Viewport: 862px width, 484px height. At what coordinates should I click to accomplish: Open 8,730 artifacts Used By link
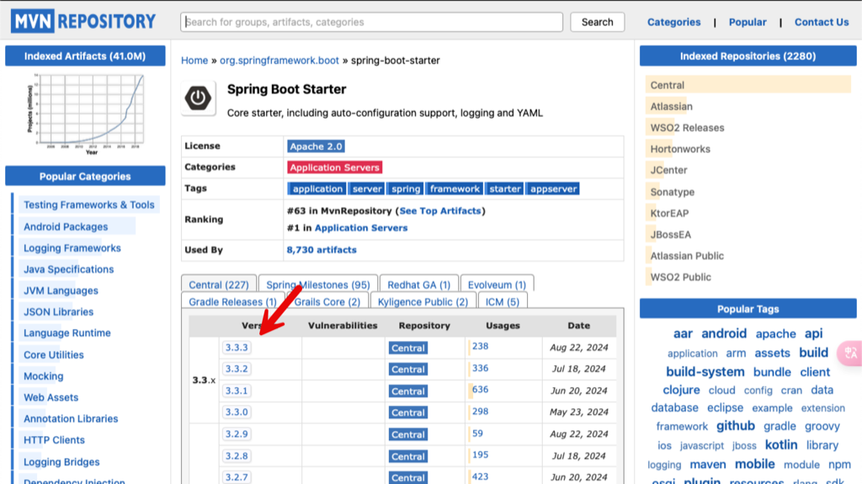322,250
